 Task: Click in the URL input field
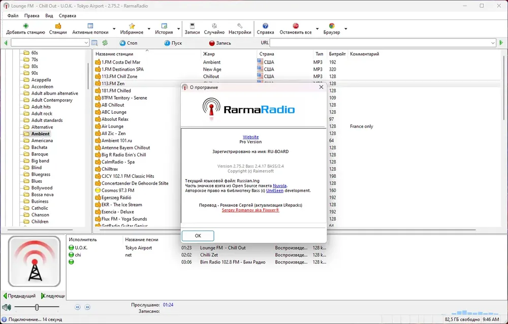click(379, 43)
